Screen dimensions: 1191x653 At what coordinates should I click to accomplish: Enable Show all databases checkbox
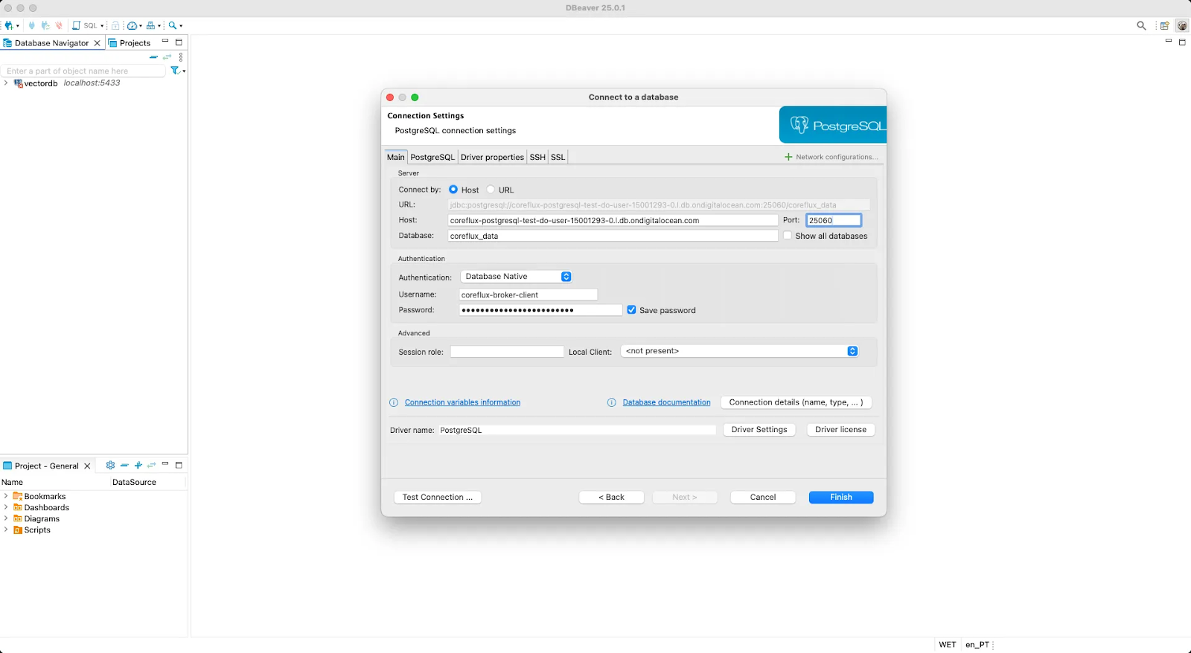coord(788,236)
